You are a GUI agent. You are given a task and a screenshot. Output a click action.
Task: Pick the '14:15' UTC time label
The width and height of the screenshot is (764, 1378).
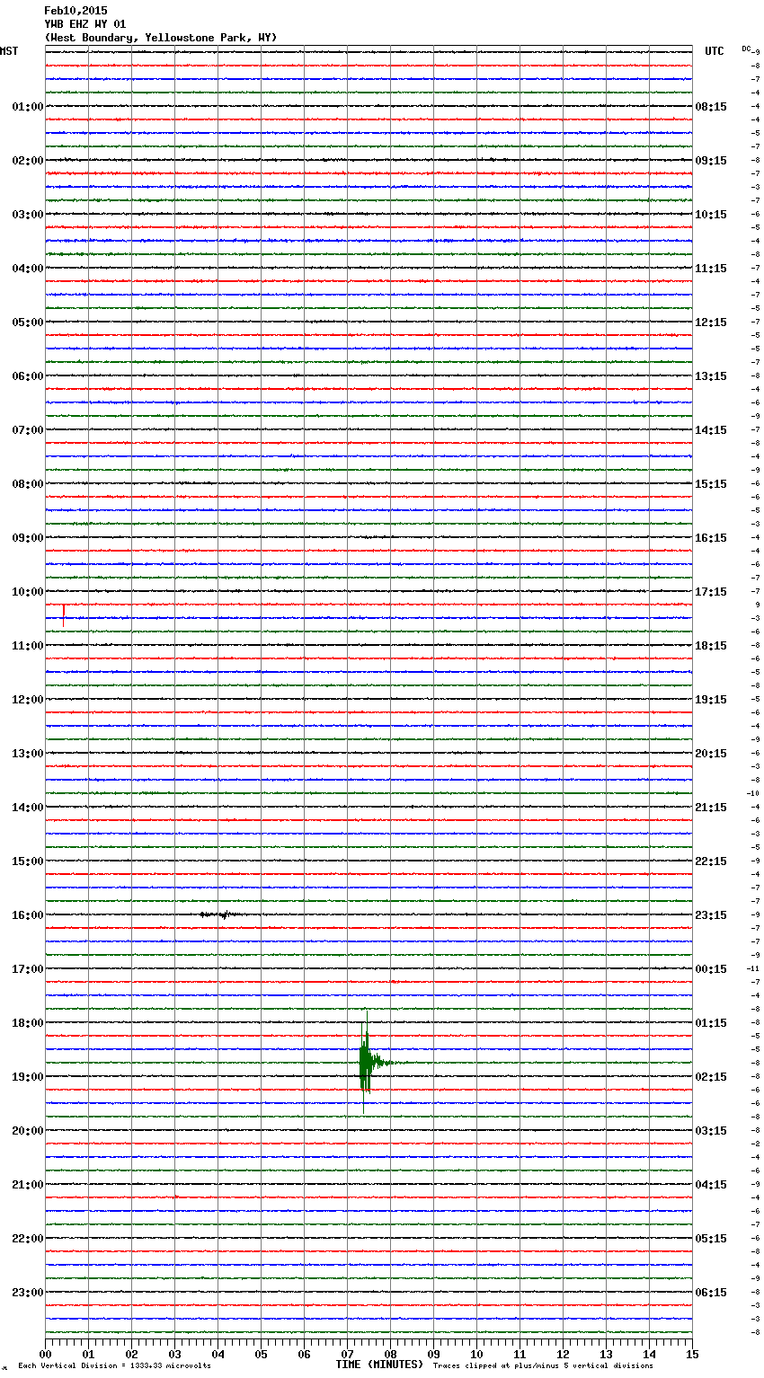[x=711, y=430]
